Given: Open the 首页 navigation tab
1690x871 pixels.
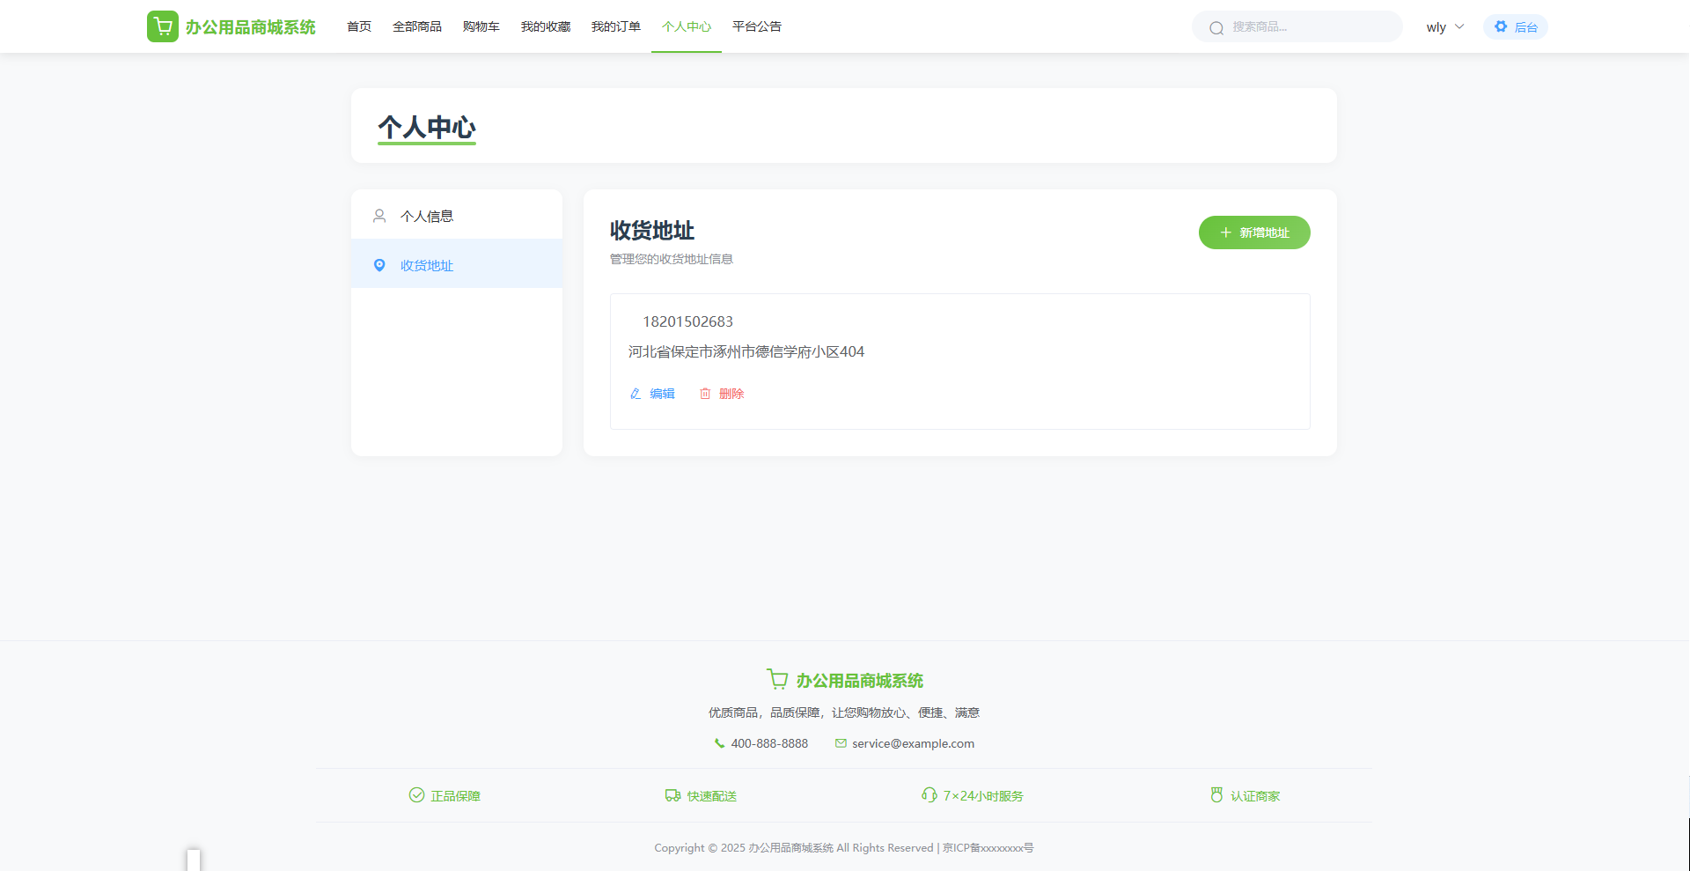Looking at the screenshot, I should pyautogui.click(x=359, y=26).
